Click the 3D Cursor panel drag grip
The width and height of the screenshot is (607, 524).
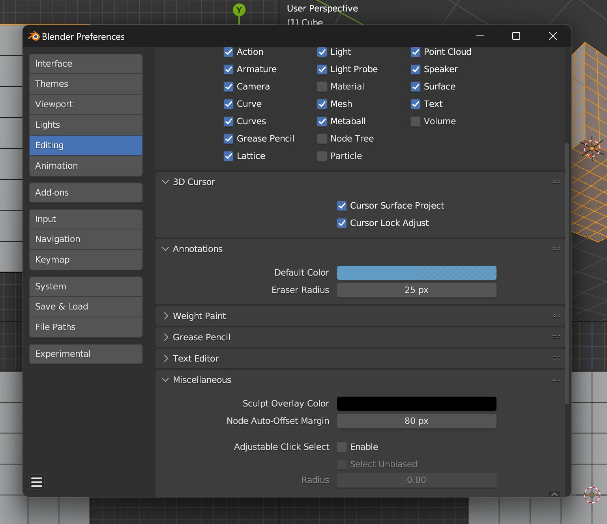(556, 182)
